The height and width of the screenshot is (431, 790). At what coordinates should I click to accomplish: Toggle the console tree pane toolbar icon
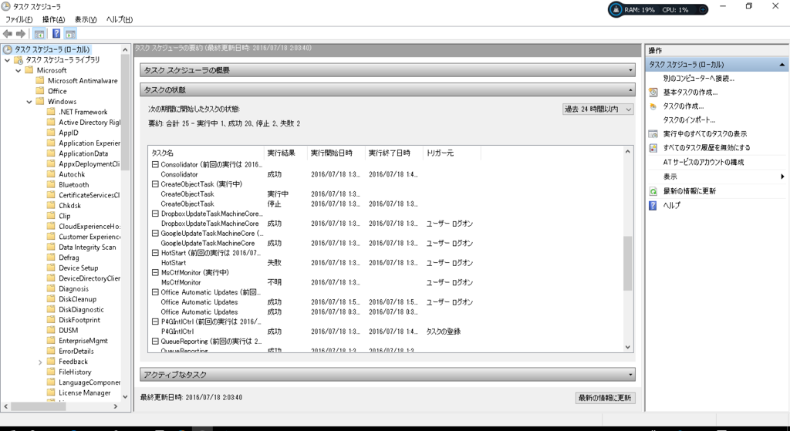[39, 34]
